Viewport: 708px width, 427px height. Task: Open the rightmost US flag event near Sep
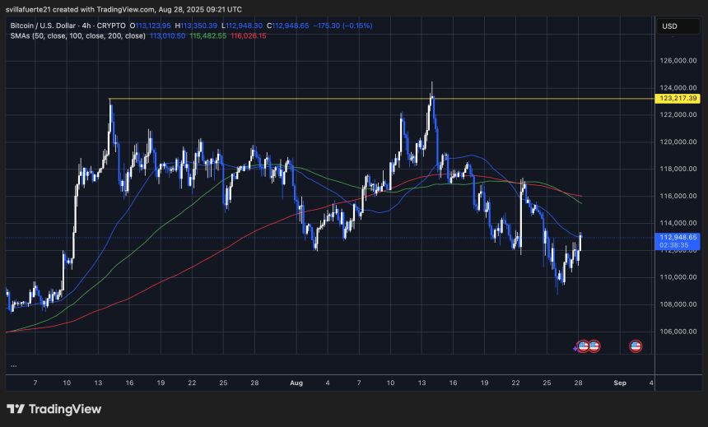tap(636, 346)
